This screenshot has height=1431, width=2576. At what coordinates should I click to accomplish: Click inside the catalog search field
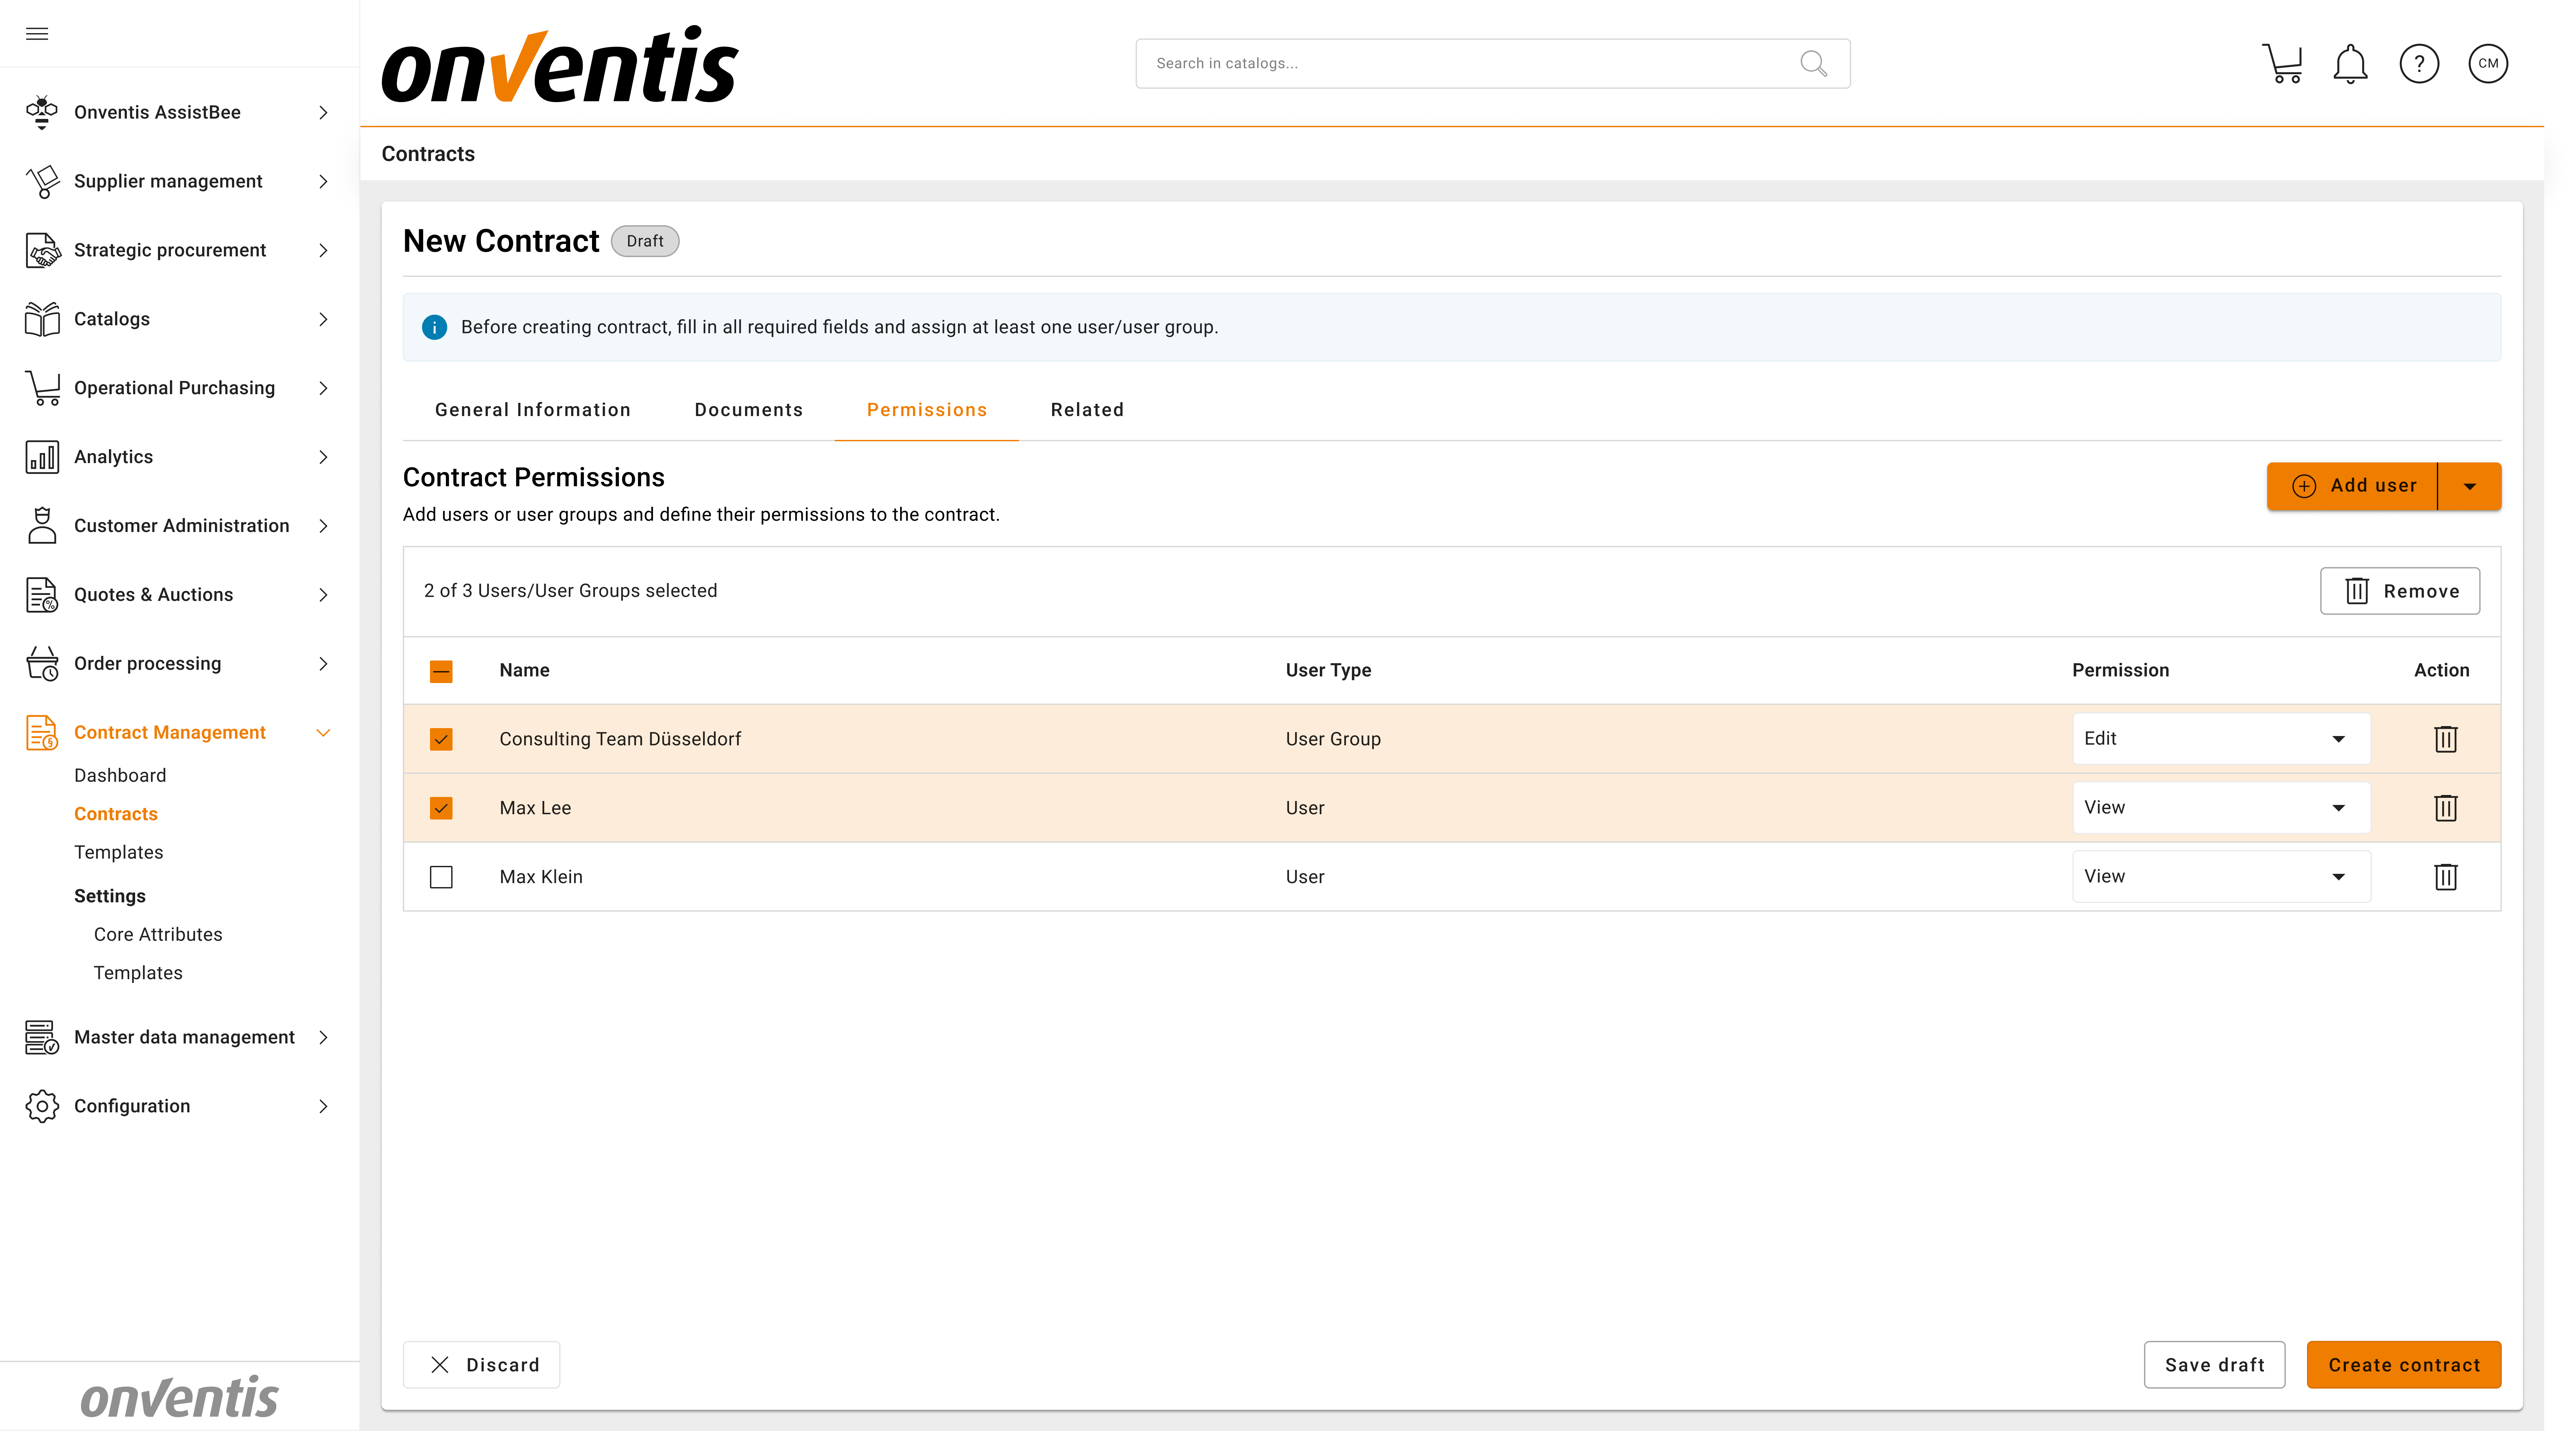point(1450,63)
